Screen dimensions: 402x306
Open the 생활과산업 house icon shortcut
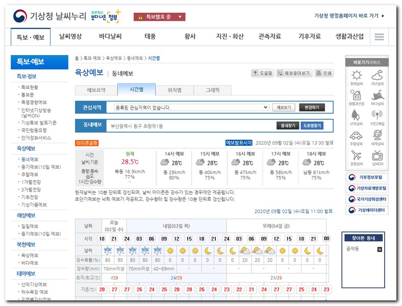357,97
